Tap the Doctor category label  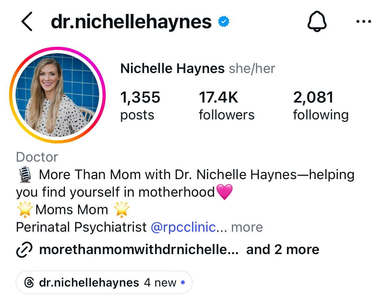point(37,157)
